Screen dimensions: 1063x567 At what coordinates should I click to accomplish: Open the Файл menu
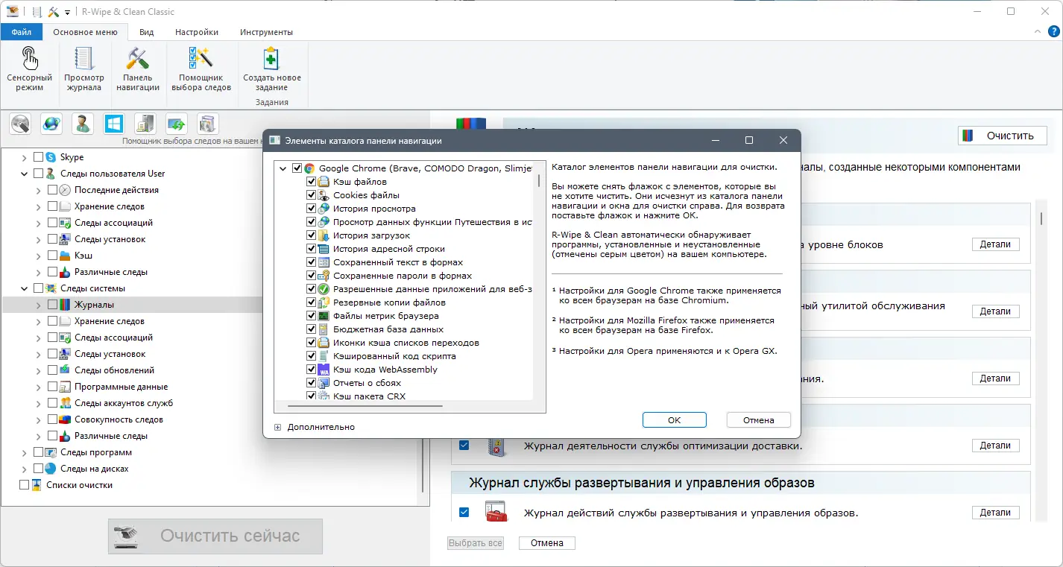(22, 32)
